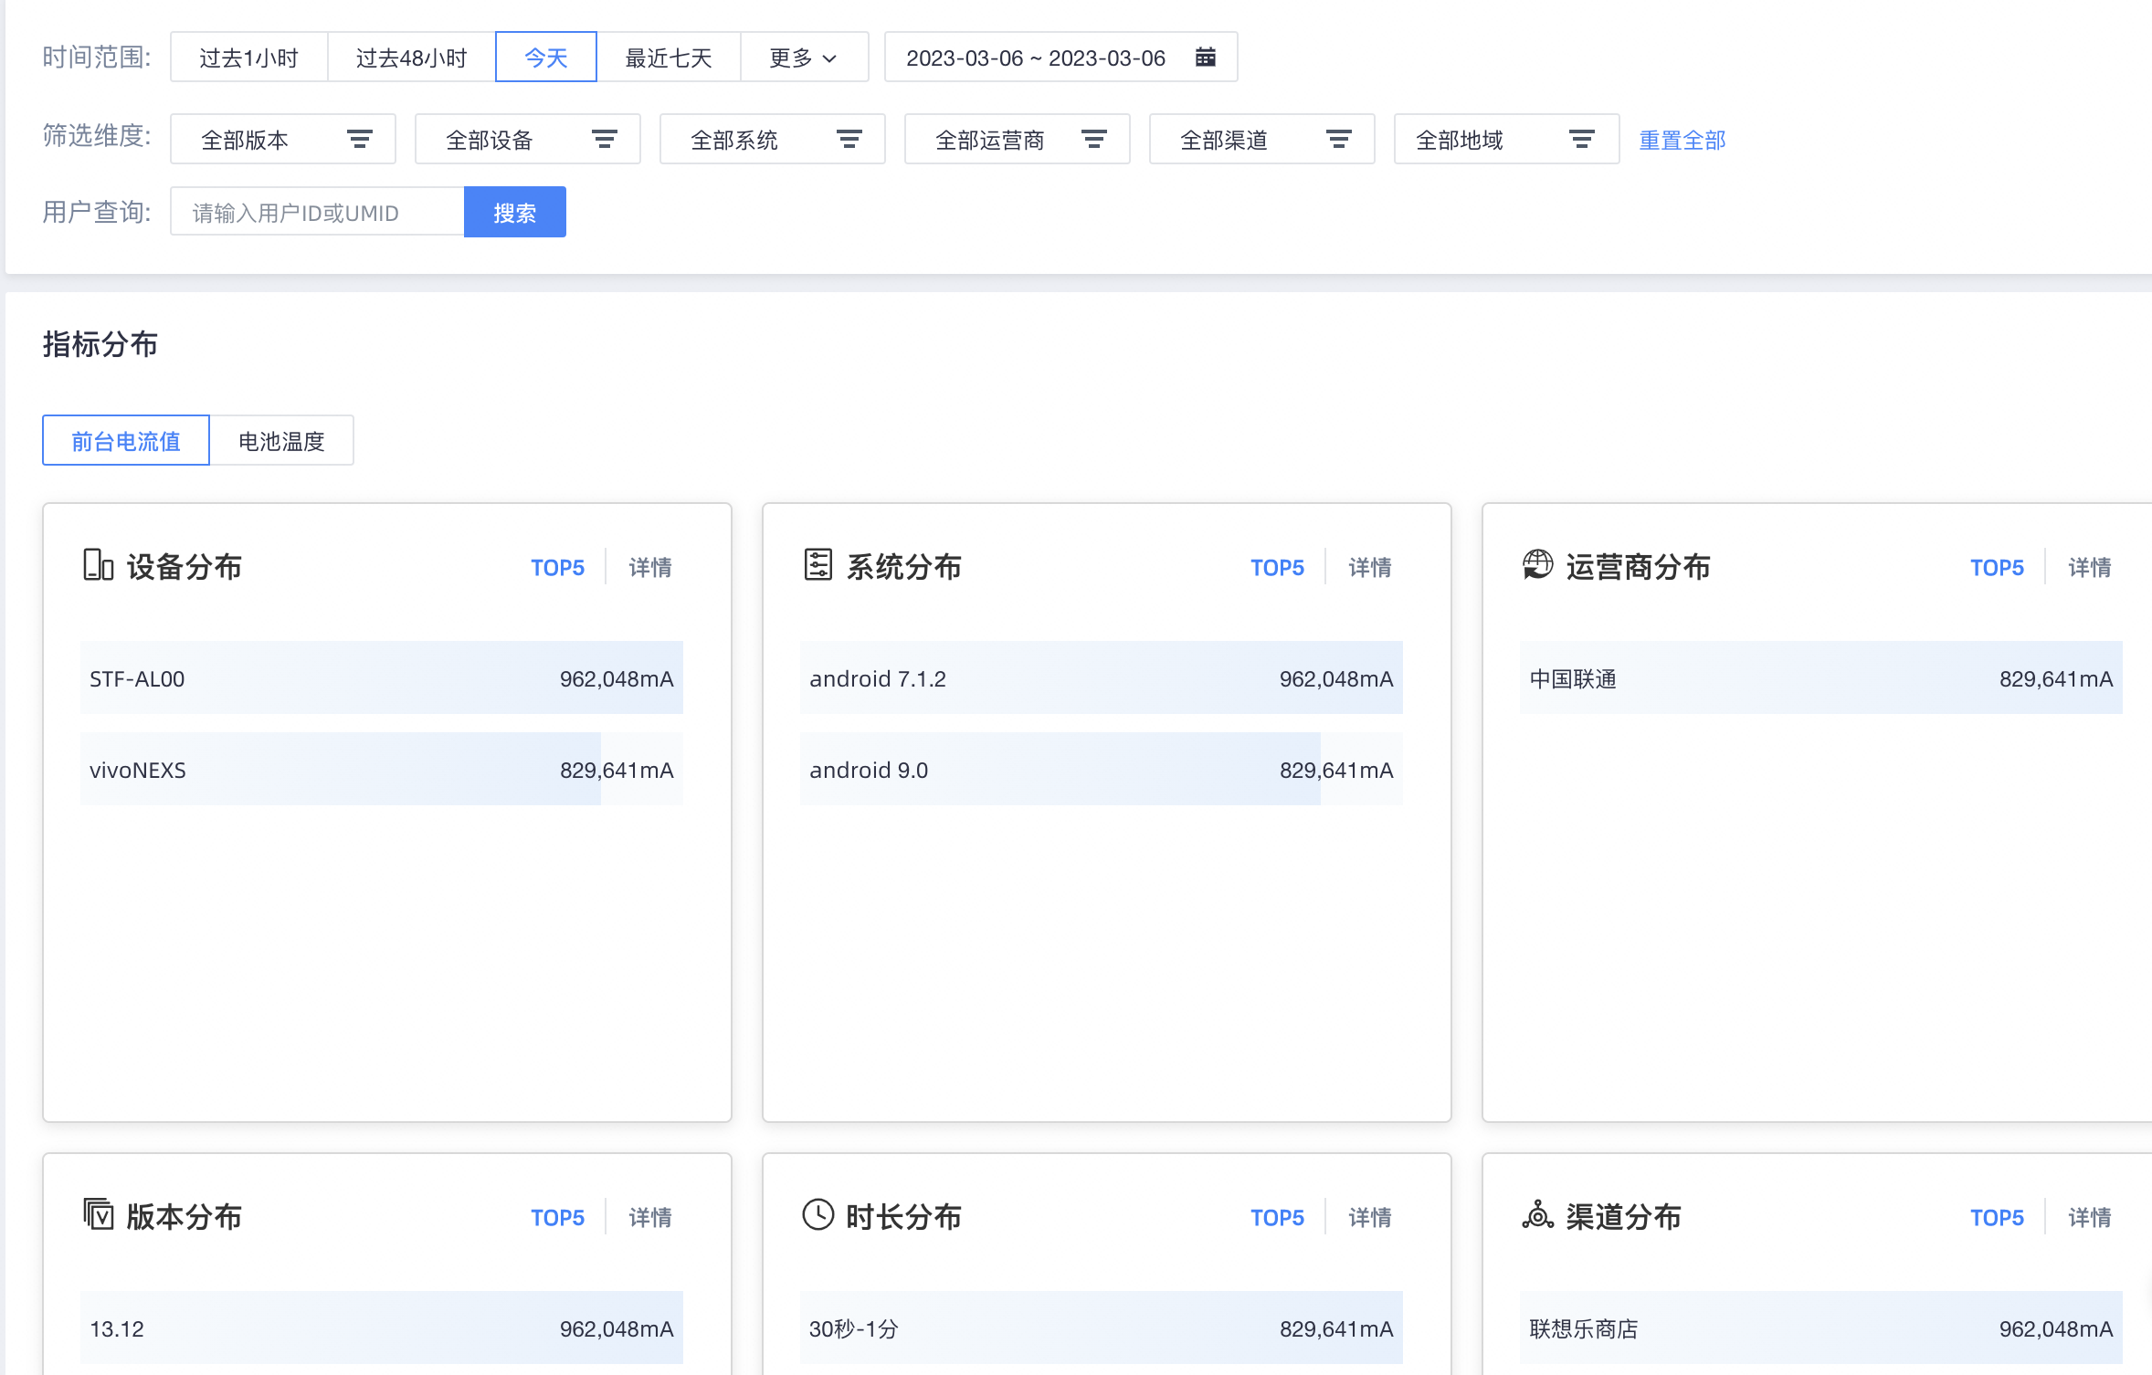Select the 过去1小时 time range
The height and width of the screenshot is (1375, 2152).
(x=249, y=58)
